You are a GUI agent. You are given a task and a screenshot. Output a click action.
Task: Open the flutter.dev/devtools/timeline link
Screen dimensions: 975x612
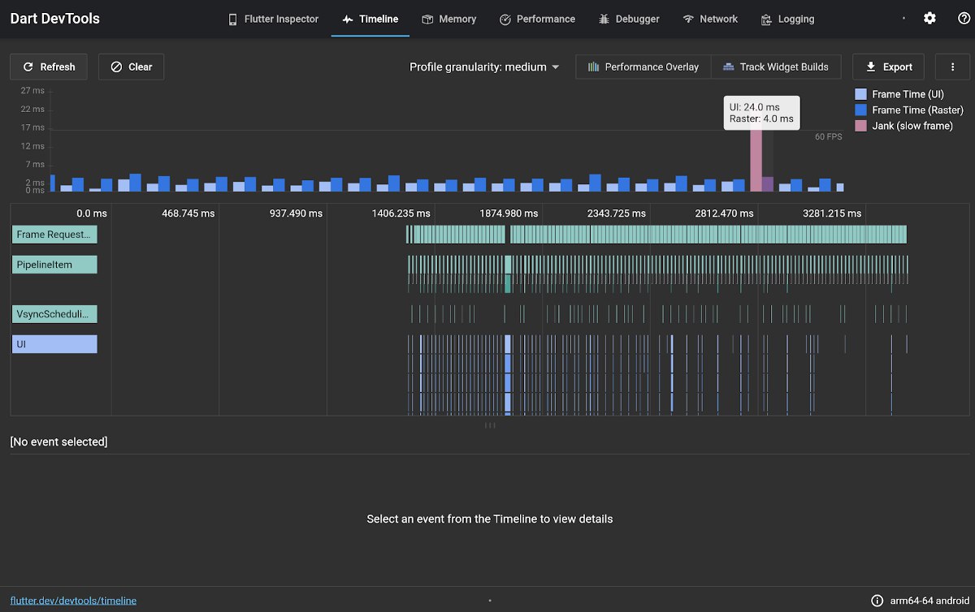click(73, 601)
